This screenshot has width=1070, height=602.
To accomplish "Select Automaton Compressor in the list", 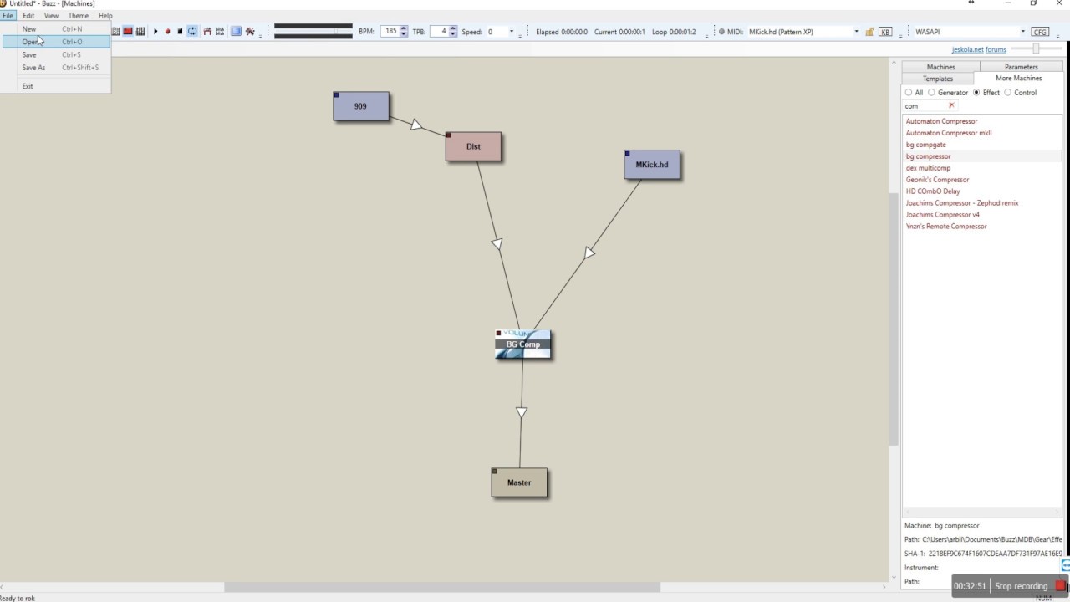I will point(941,121).
